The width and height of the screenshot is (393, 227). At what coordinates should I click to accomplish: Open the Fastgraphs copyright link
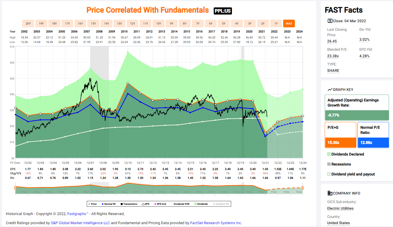(78, 214)
